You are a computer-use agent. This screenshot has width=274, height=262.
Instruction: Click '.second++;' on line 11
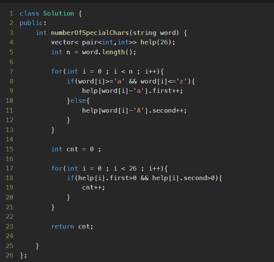168,110
